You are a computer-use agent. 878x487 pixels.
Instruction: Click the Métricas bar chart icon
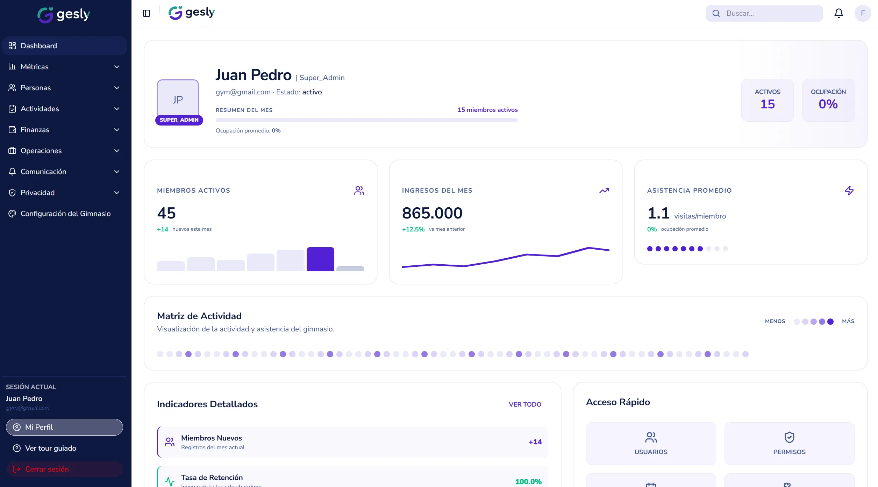[12, 67]
